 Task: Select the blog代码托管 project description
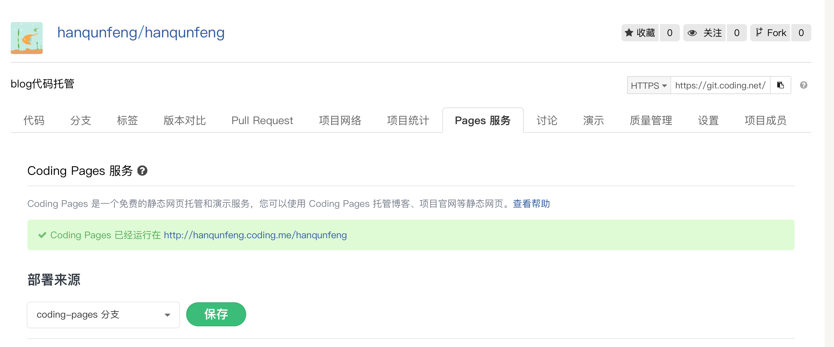42,84
